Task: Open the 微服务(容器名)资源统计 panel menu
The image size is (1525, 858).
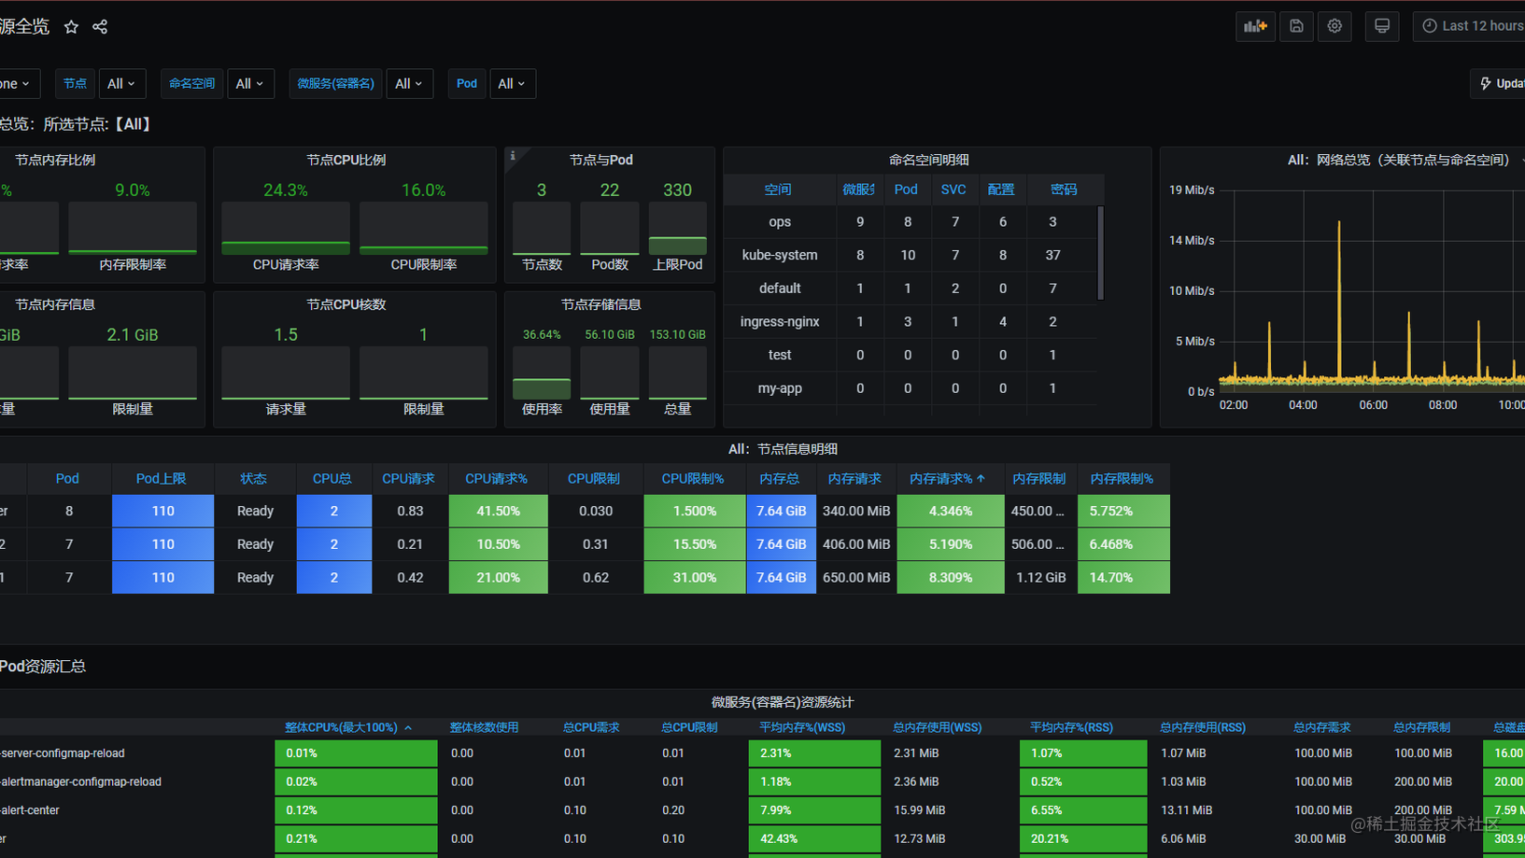Action: click(x=783, y=702)
